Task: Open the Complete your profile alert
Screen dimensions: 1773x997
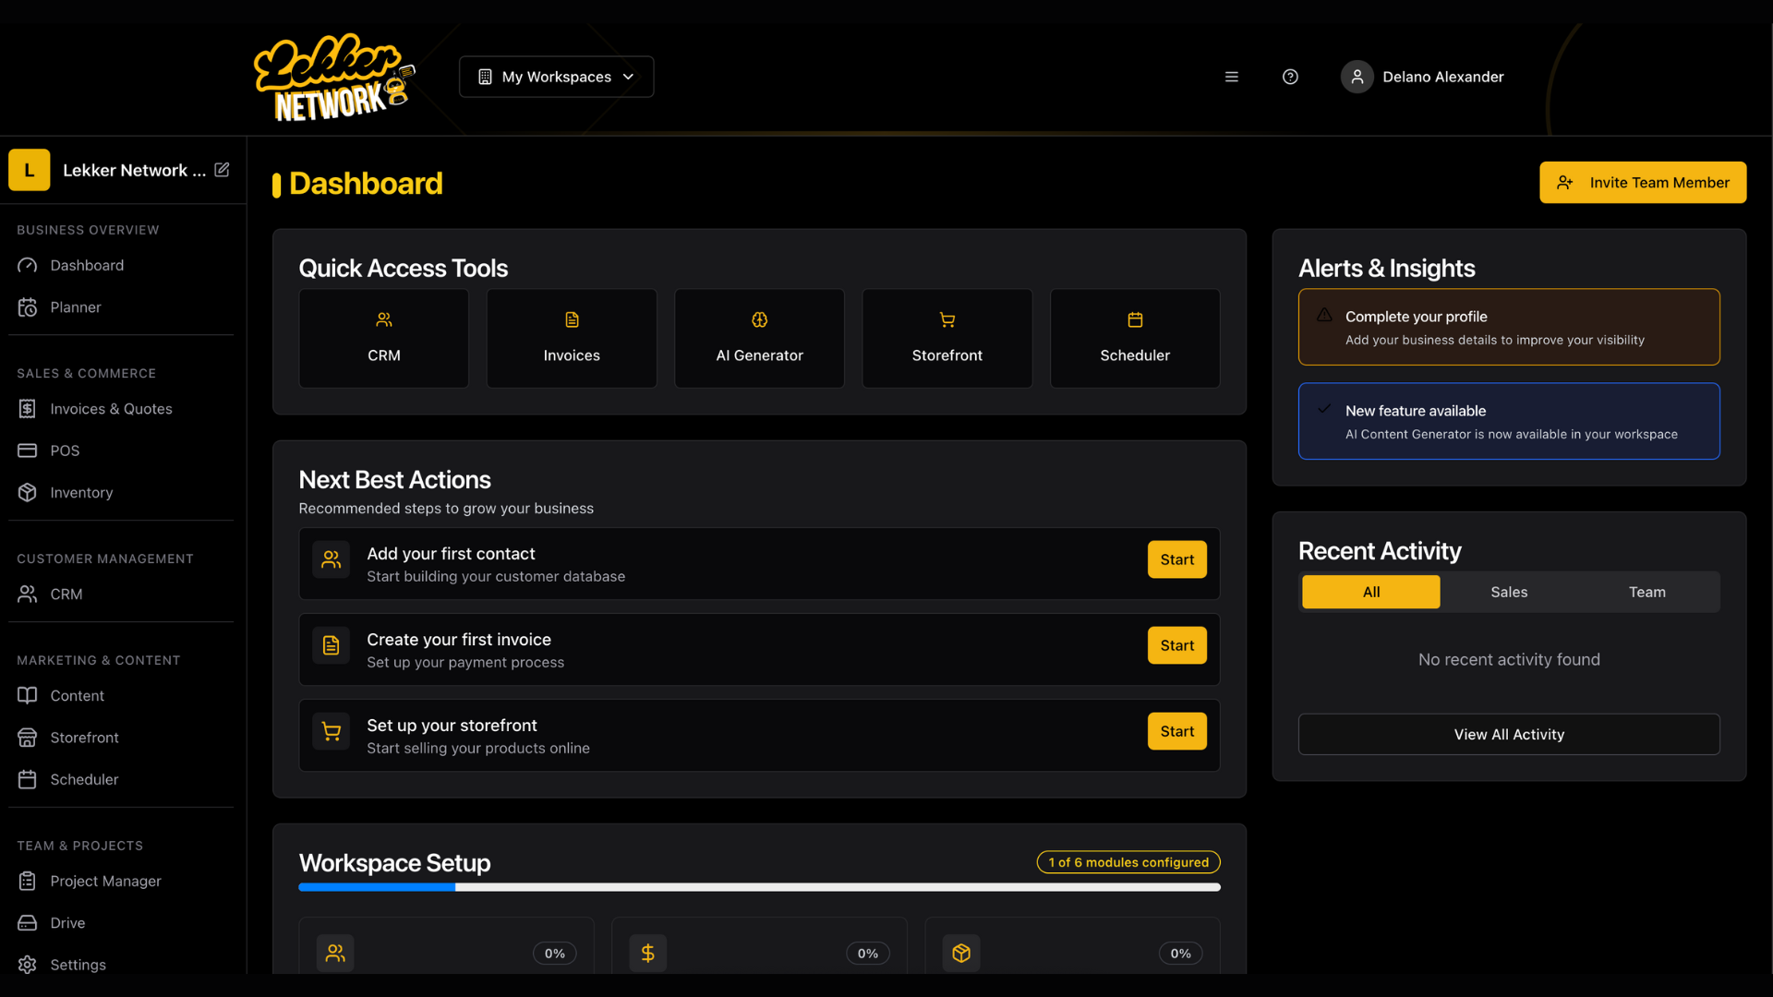Action: pyautogui.click(x=1508, y=327)
